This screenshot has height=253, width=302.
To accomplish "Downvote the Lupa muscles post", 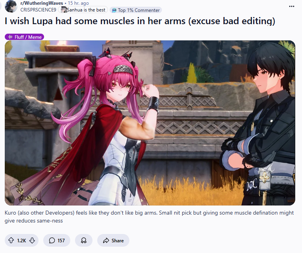I will point(32,240).
